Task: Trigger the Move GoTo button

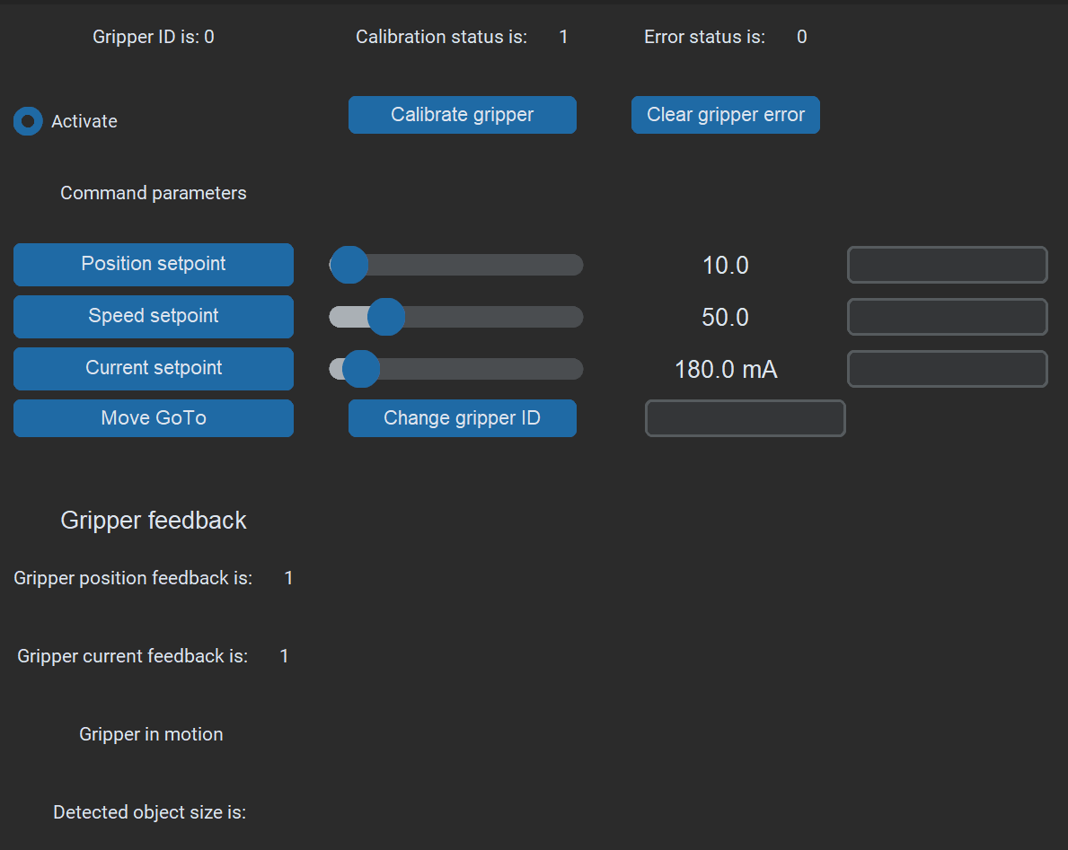Action: click(x=154, y=418)
